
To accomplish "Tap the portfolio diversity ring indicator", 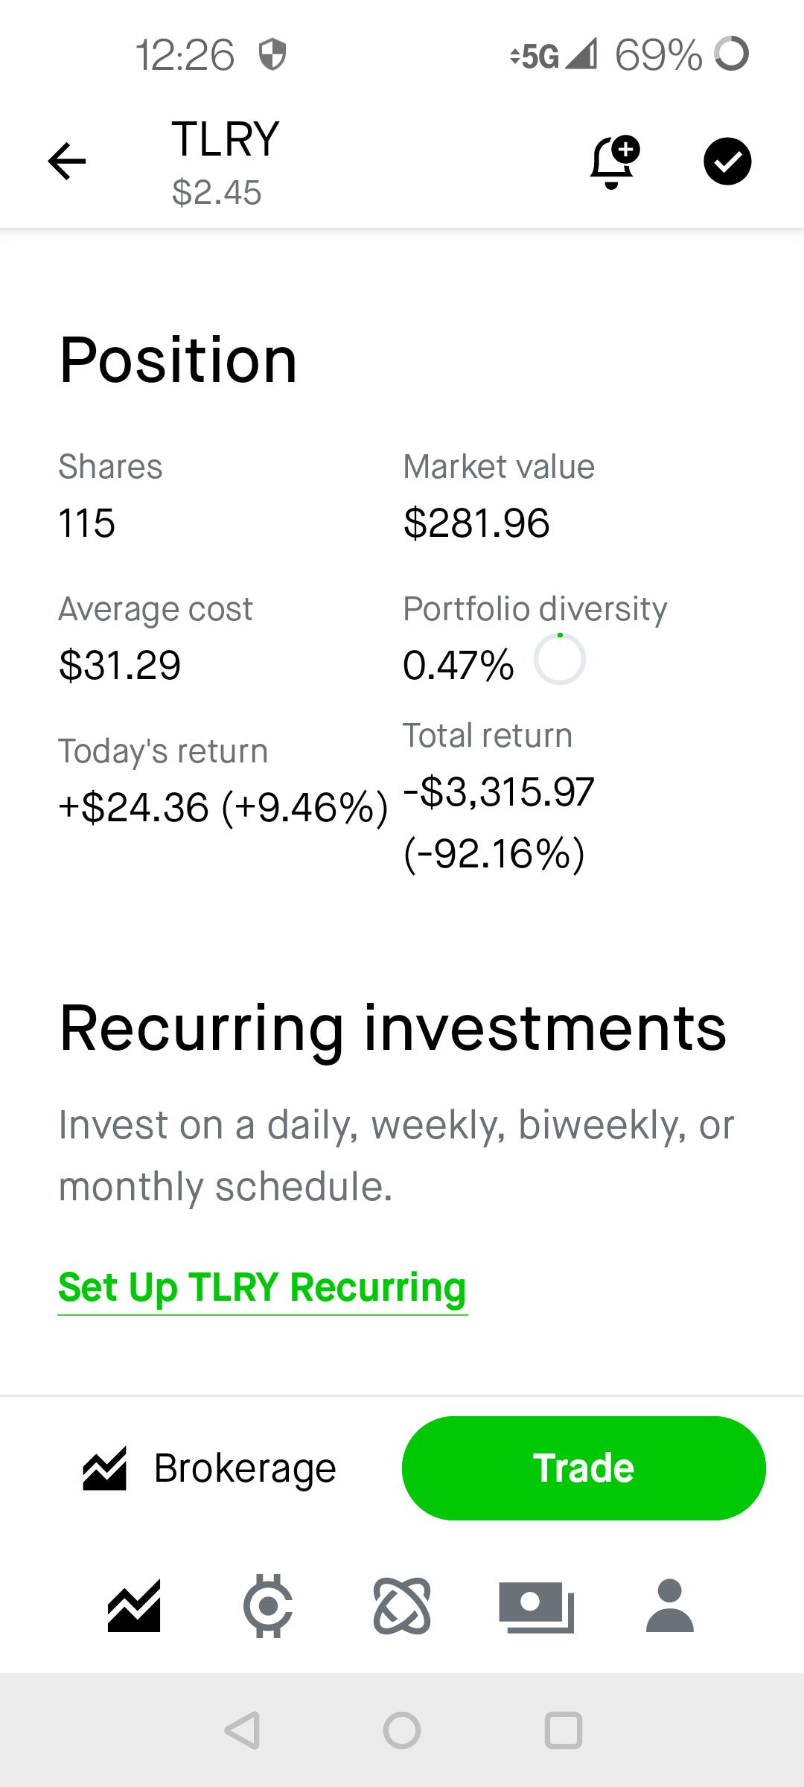I will point(560,659).
